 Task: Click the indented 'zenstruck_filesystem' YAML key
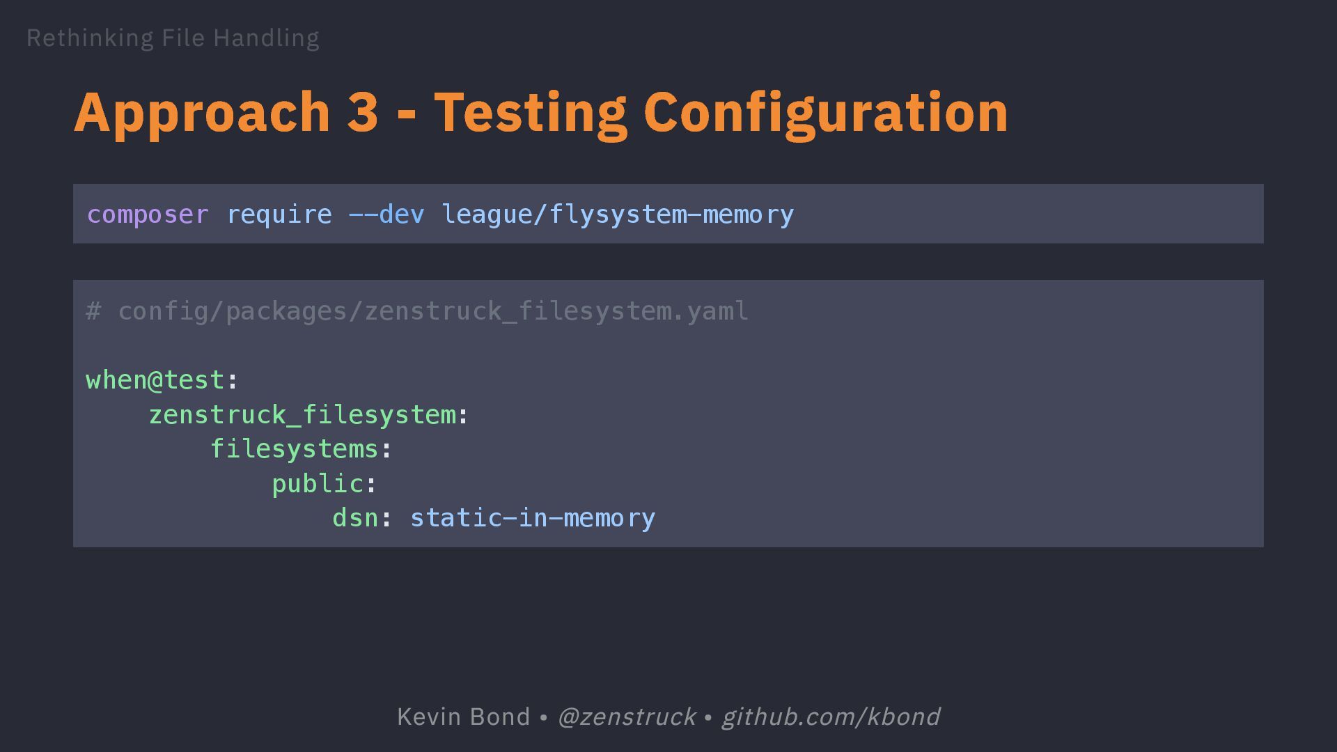point(303,415)
